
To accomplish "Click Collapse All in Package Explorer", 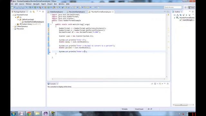I will (31, 12).
